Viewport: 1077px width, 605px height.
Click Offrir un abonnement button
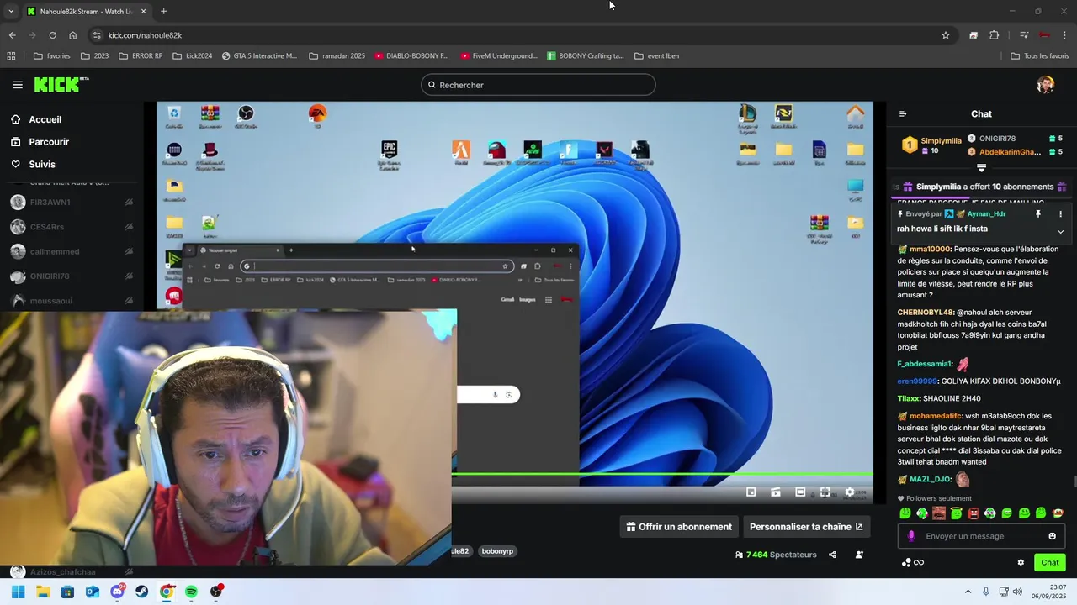(x=679, y=527)
